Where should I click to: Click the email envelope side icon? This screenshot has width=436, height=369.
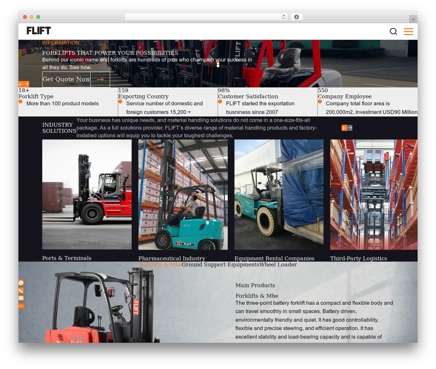click(x=21, y=298)
